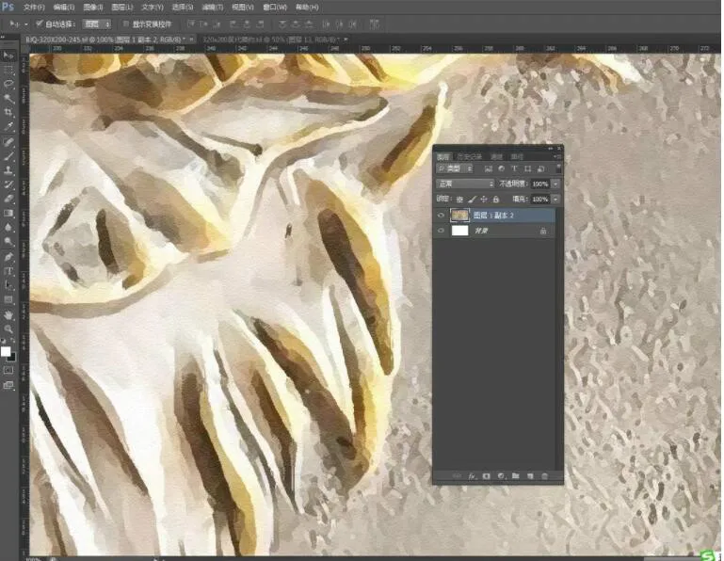The image size is (724, 561).
Task: Open the 文字(Y) menu
Action: 153,8
